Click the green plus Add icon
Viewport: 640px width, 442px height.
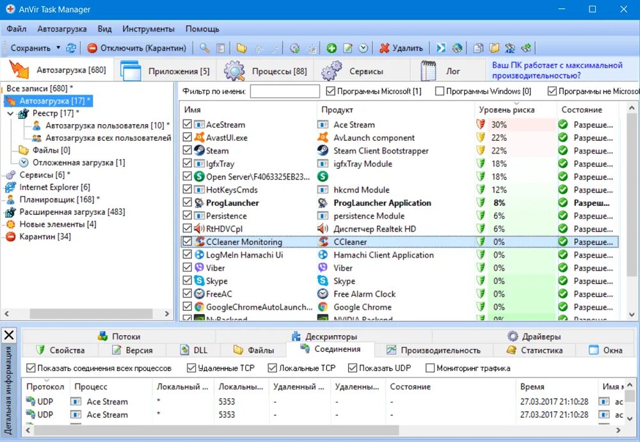pos(331,48)
